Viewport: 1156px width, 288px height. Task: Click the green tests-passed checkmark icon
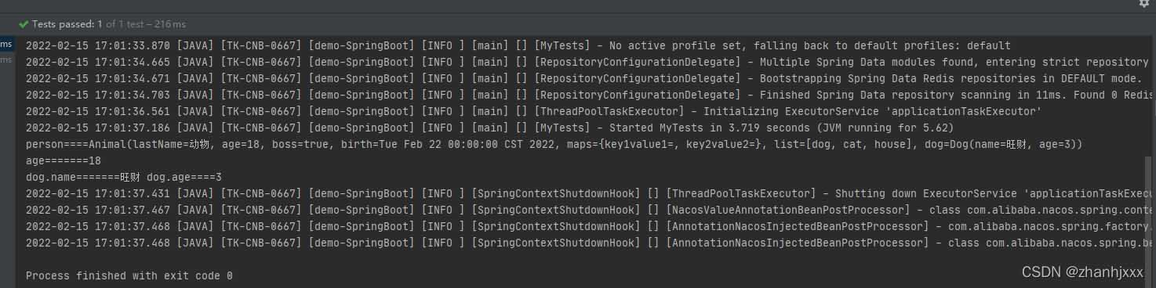(24, 24)
